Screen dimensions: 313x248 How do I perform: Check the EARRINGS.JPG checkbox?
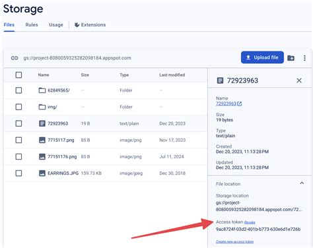pos(18,173)
